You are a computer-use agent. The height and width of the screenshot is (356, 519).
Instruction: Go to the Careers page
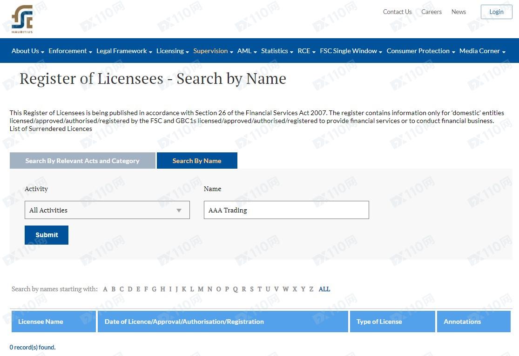[x=431, y=12]
